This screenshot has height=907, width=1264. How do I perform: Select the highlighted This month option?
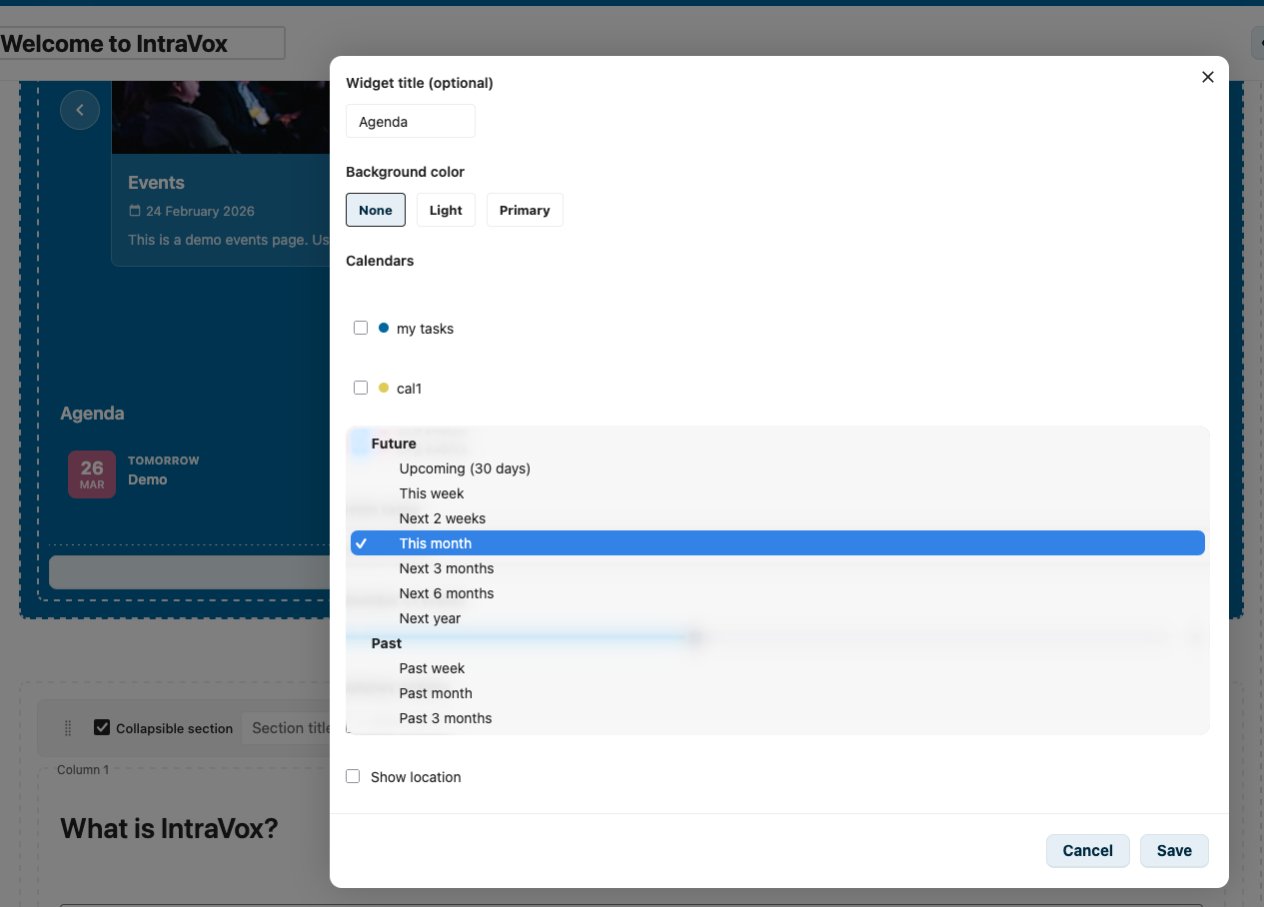[777, 543]
